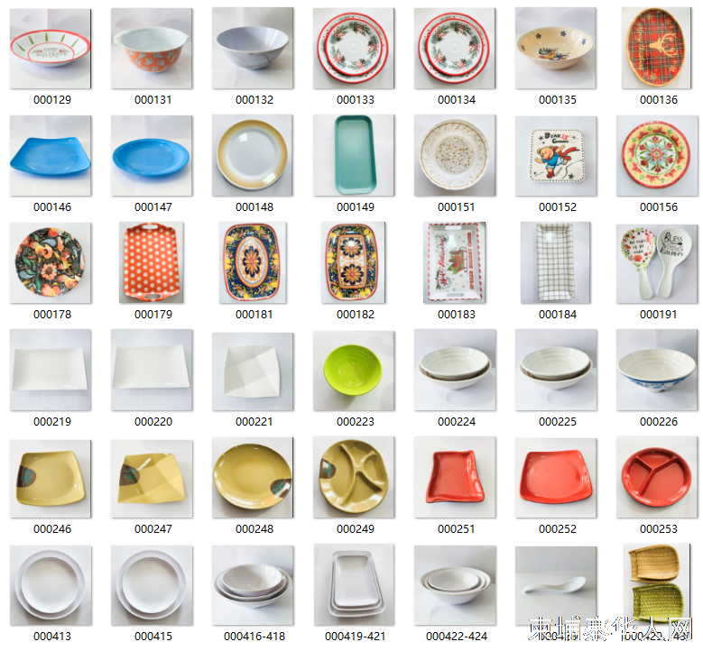Select the orange bowl thumbnail 000131
The width and height of the screenshot is (703, 651).
click(x=152, y=49)
